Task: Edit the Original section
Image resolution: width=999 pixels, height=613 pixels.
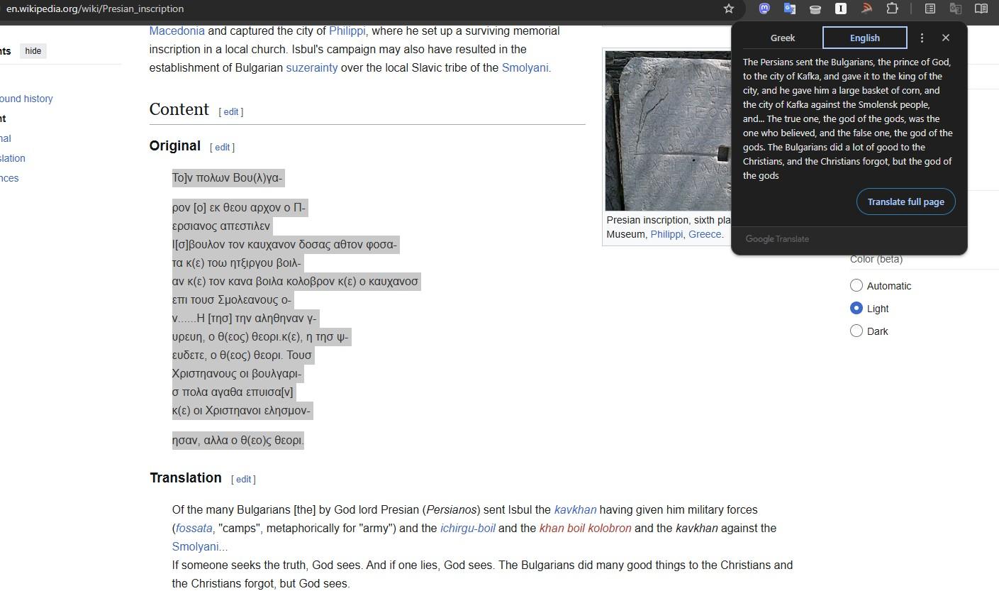Action: pyautogui.click(x=223, y=147)
